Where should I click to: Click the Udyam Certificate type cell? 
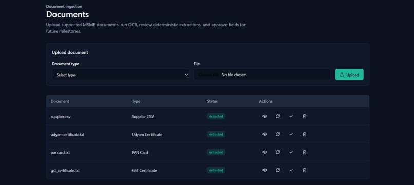(x=147, y=134)
